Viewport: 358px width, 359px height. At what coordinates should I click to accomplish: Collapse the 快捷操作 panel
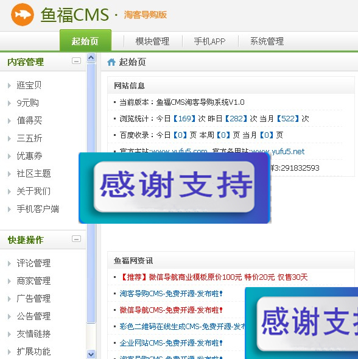click(x=76, y=239)
